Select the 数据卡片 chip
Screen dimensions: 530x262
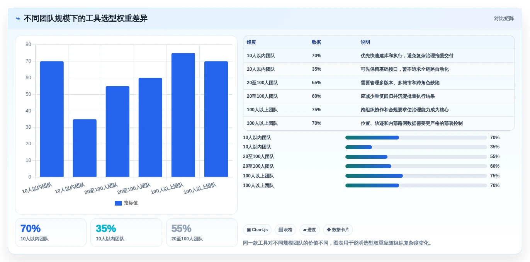pyautogui.click(x=338, y=230)
